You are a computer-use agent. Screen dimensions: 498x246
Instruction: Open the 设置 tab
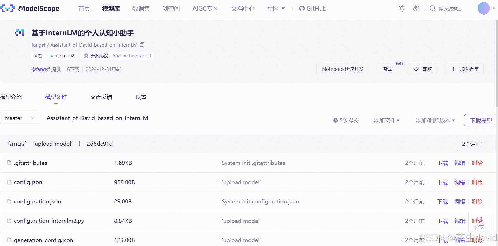coord(141,97)
